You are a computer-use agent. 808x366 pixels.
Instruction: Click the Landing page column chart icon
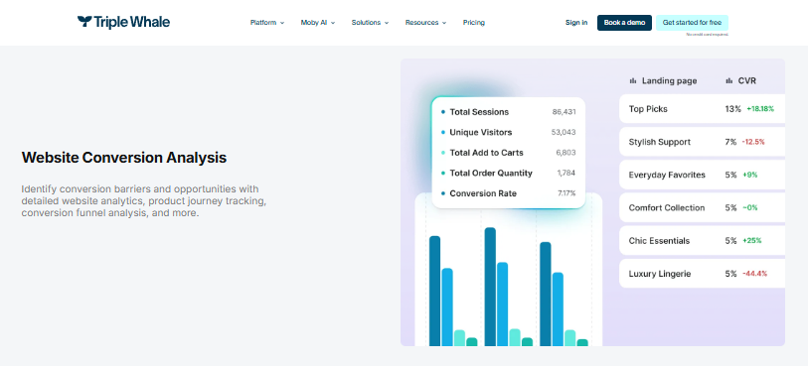pos(633,80)
